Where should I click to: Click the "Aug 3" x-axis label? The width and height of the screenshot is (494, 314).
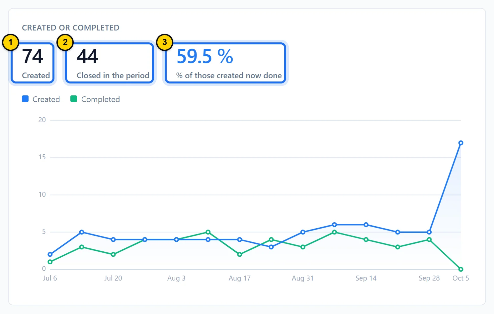click(x=176, y=278)
